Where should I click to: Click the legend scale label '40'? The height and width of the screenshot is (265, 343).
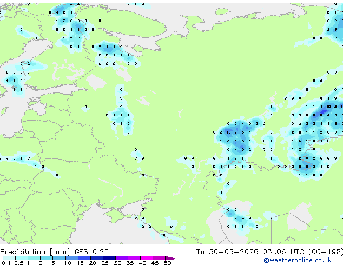click(x=142, y=263)
